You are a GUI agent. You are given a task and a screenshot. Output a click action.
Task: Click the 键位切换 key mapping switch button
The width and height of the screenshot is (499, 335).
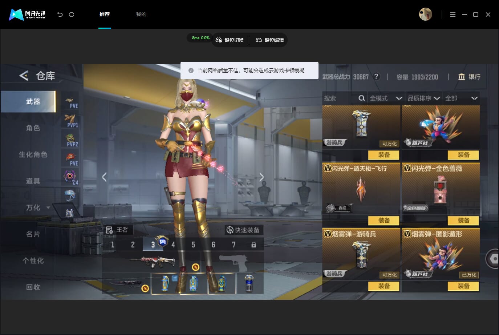(230, 40)
